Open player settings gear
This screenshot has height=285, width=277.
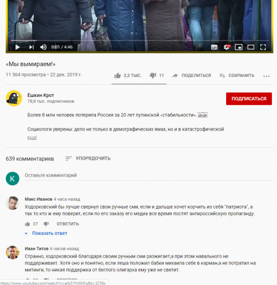coord(227,47)
